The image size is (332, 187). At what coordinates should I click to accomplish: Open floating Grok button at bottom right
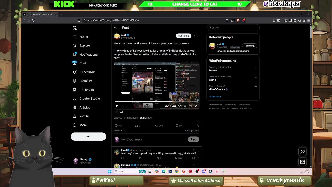[302, 152]
